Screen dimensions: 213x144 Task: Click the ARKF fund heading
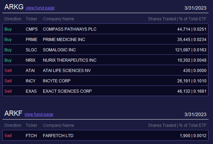click(x=13, y=113)
